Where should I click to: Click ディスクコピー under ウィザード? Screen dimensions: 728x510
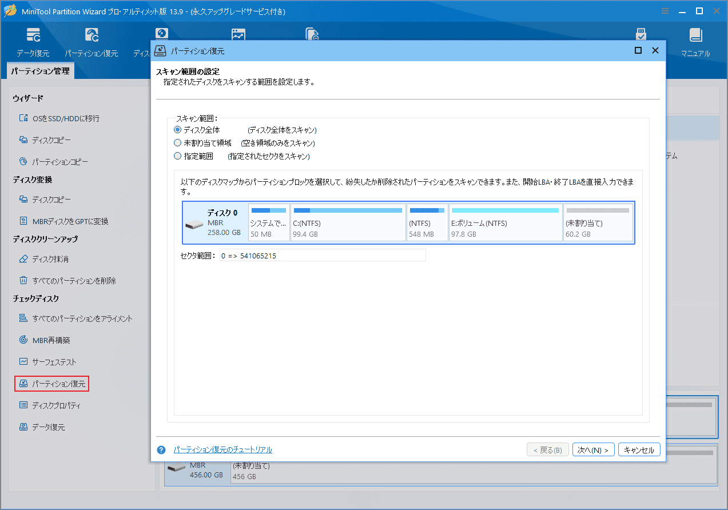tap(45, 140)
